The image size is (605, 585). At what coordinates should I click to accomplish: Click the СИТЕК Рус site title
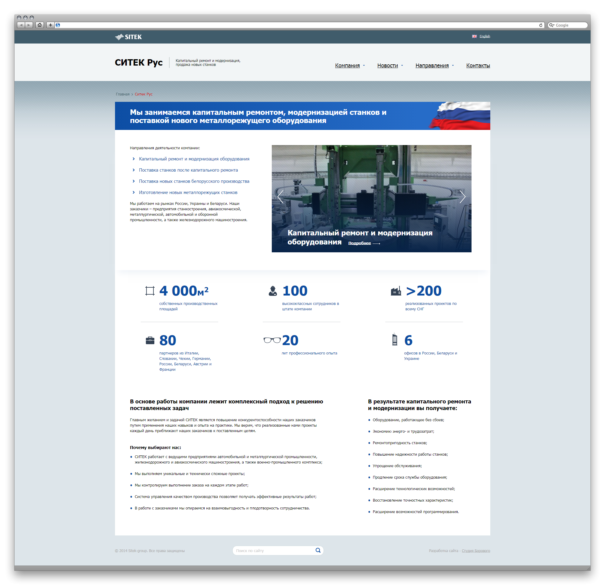click(x=139, y=63)
